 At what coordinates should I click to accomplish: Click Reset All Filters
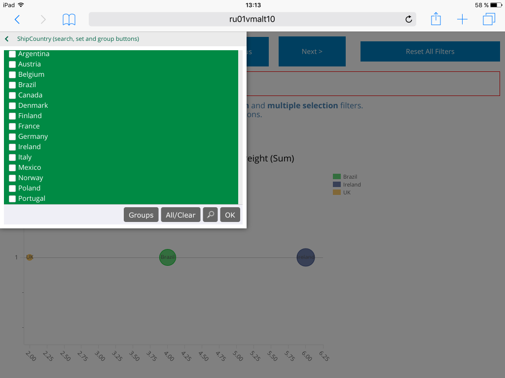pos(430,52)
